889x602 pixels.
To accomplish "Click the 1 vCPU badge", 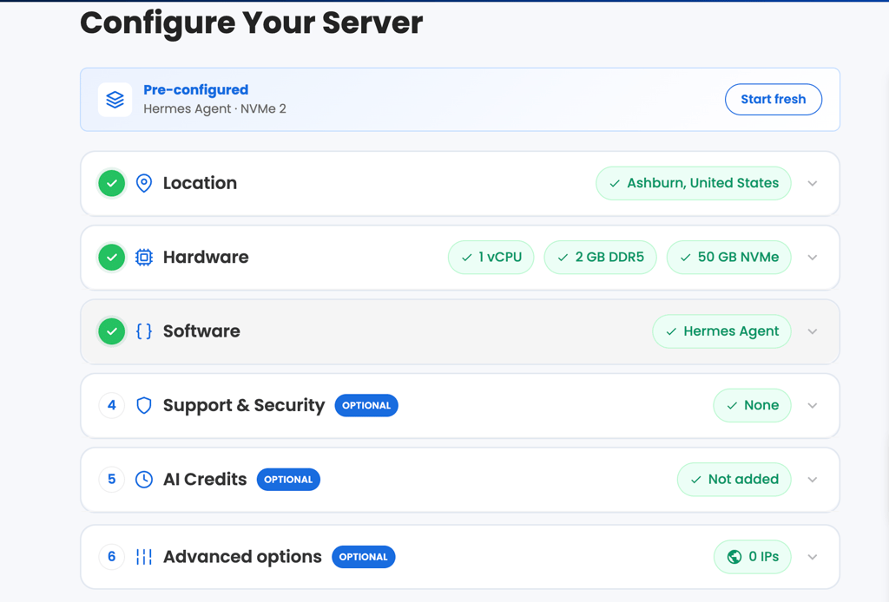I will tap(491, 257).
